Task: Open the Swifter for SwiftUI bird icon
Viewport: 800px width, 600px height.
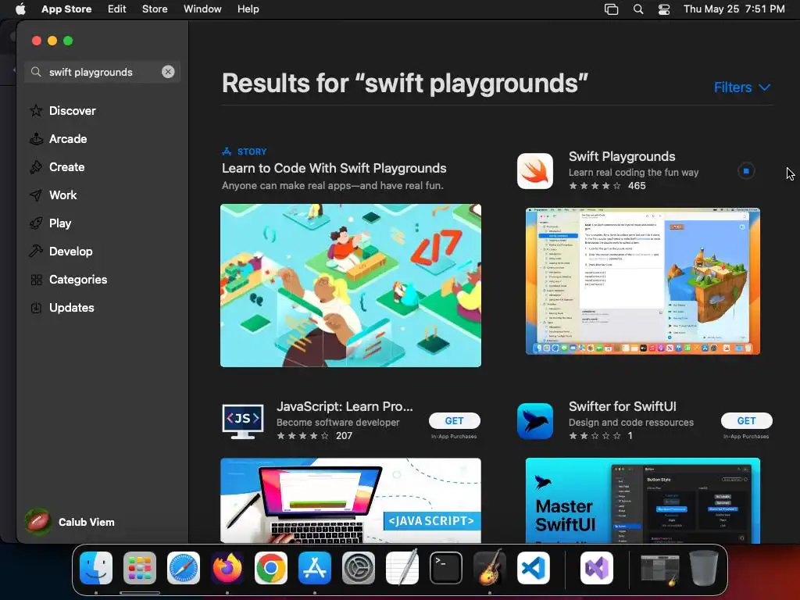Action: point(534,421)
